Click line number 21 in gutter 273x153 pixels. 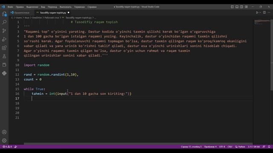click(x=17, y=118)
